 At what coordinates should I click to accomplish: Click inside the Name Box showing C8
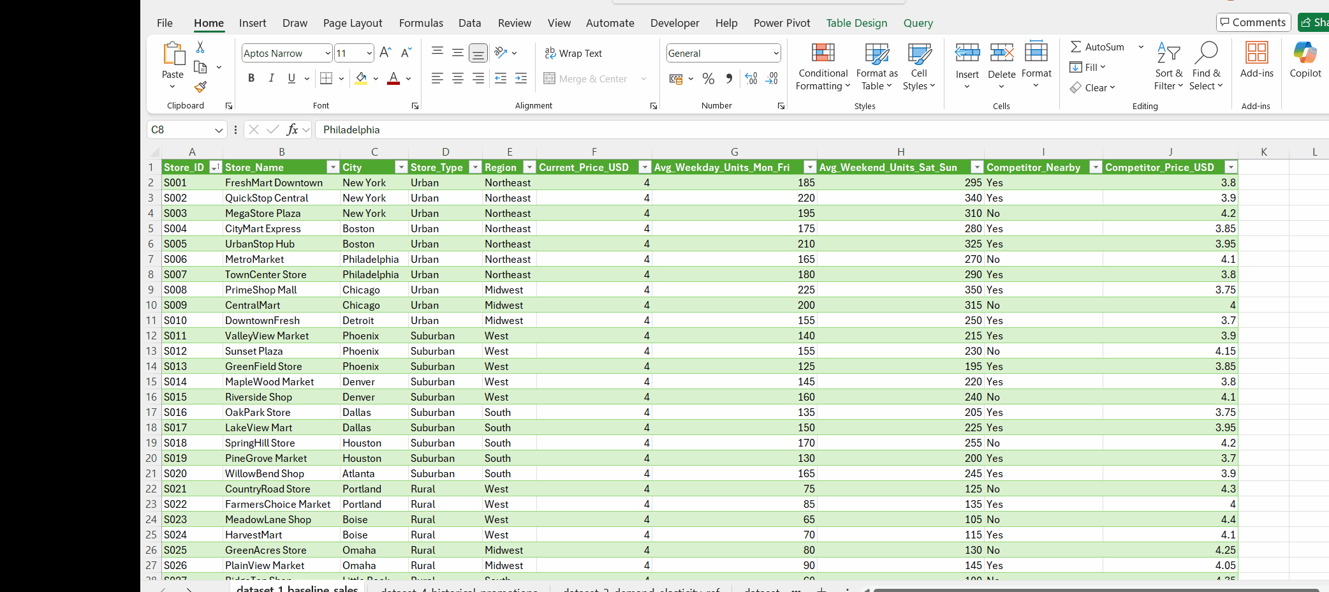coord(180,129)
